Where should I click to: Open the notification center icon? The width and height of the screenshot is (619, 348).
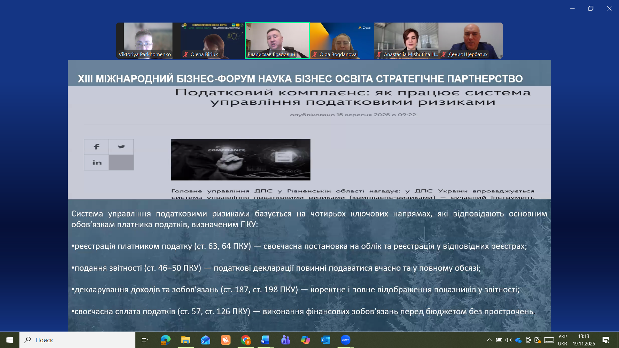(x=605, y=340)
